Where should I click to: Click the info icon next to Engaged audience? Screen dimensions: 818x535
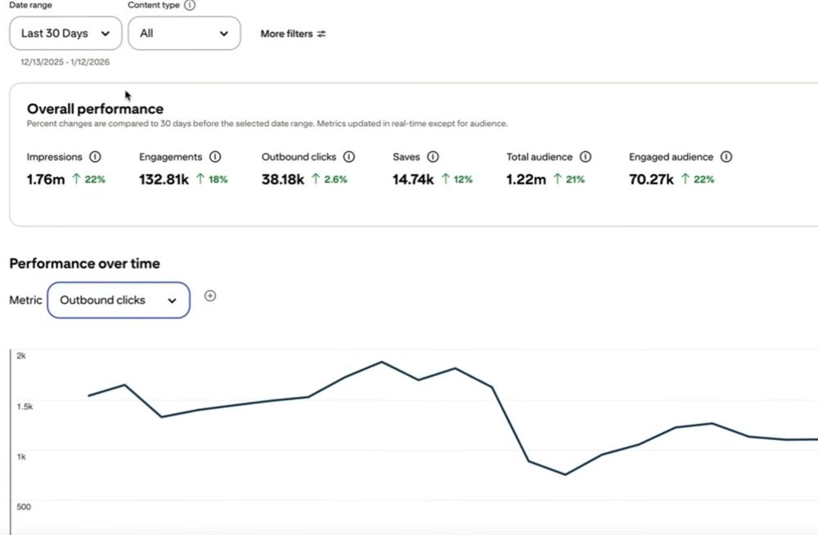(726, 156)
